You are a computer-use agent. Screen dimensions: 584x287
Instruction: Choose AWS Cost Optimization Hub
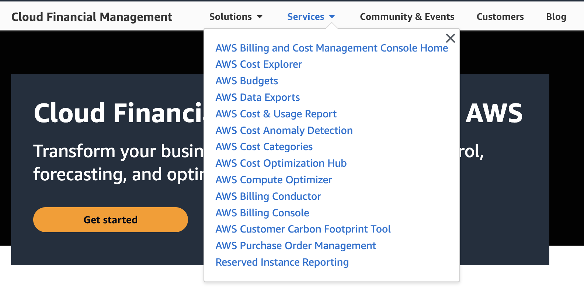click(281, 163)
